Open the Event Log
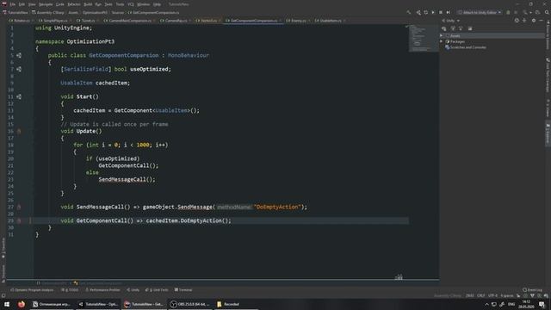 pyautogui.click(x=532, y=290)
